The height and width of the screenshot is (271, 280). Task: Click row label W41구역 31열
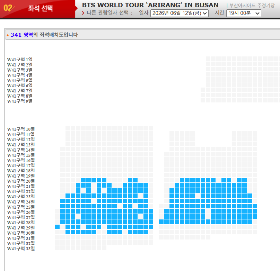pyautogui.click(x=21, y=238)
